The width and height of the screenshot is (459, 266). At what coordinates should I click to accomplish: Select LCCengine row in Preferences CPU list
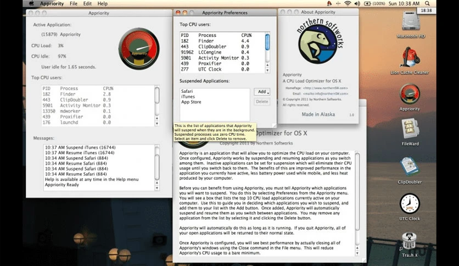pyautogui.click(x=222, y=52)
